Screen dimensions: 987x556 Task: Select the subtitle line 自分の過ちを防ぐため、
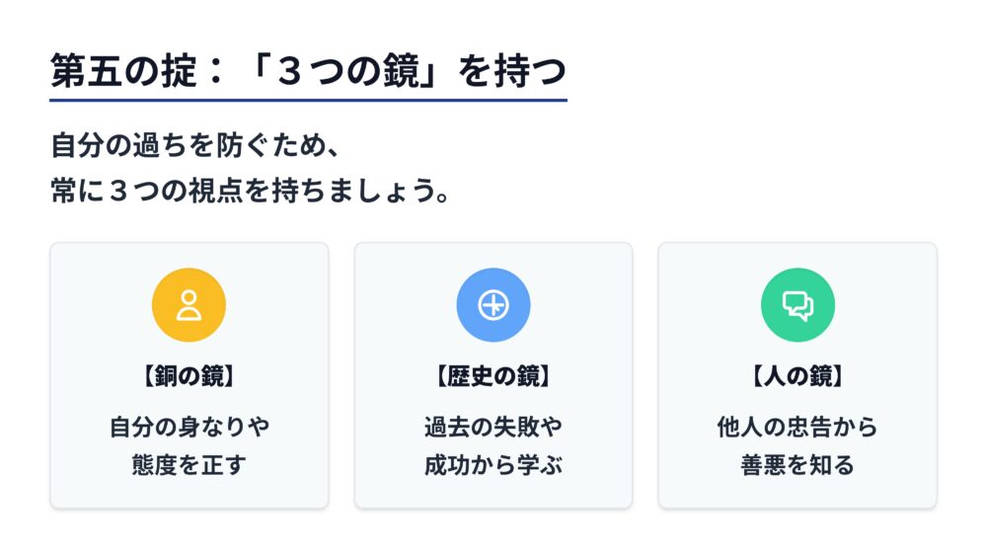pyautogui.click(x=196, y=145)
